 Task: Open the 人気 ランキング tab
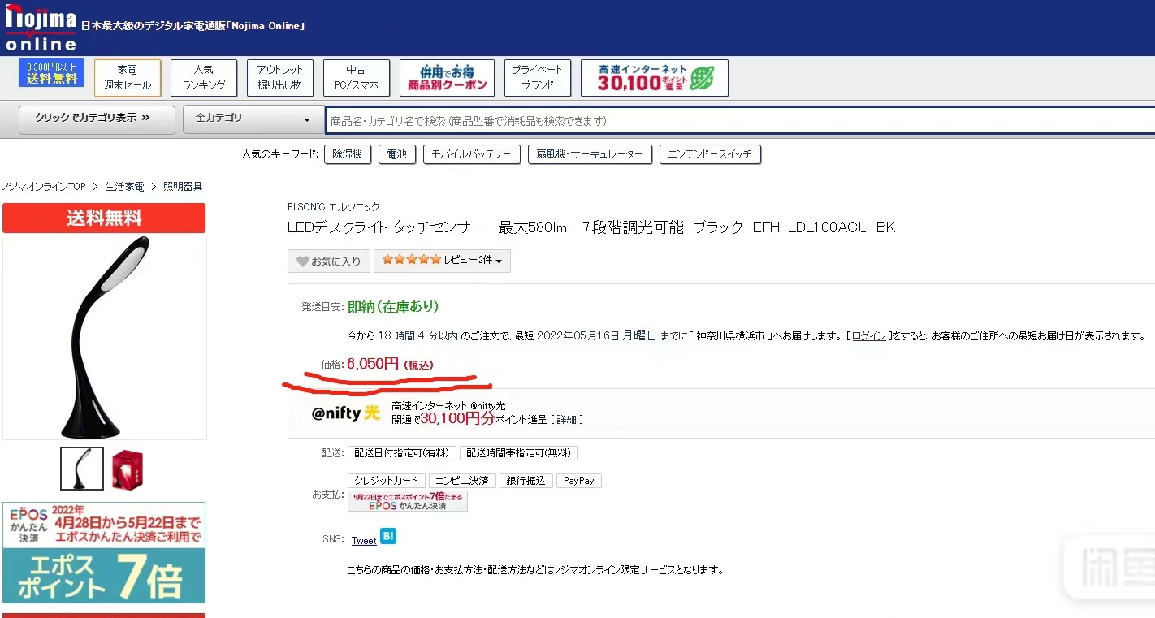[204, 78]
